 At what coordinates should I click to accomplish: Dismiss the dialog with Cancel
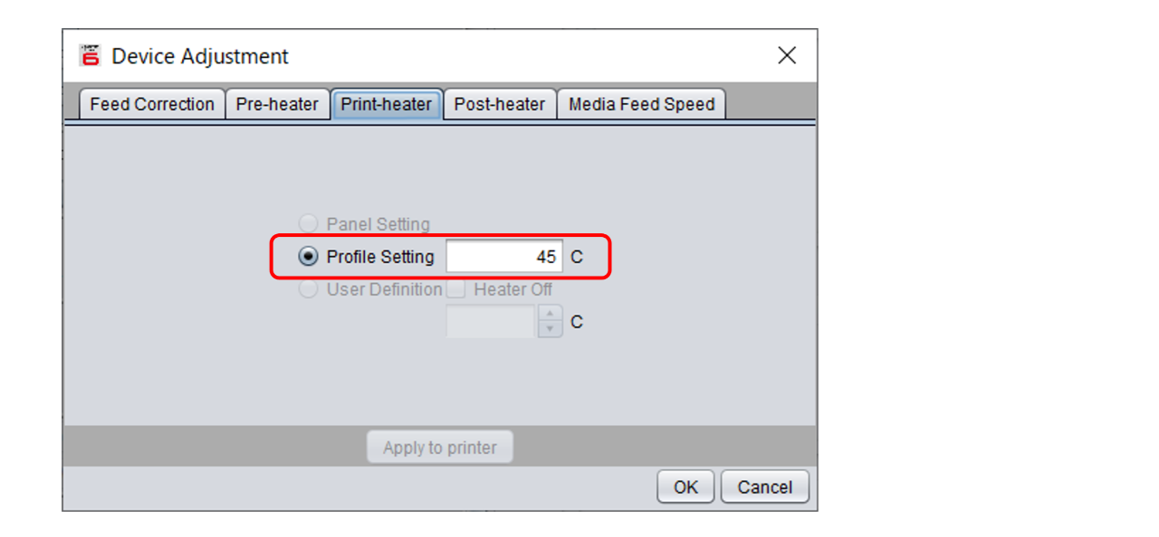coord(764,487)
